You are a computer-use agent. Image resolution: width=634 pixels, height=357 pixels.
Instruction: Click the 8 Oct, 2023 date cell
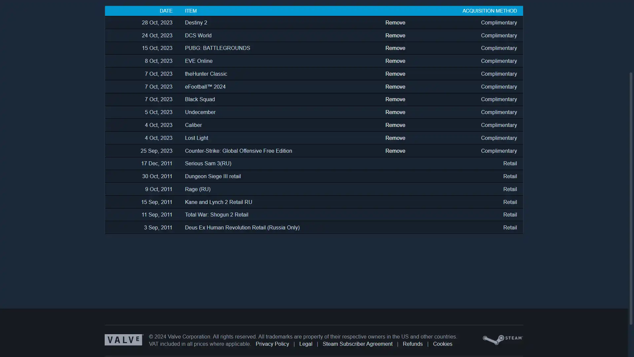158,61
